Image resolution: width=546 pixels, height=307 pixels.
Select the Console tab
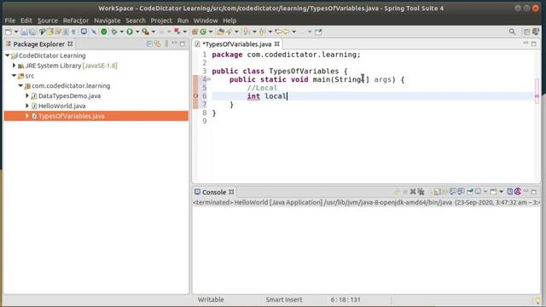214,192
